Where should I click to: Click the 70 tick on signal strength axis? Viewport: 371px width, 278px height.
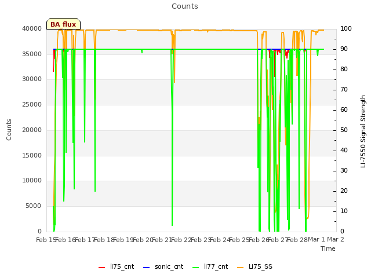coord(344,89)
